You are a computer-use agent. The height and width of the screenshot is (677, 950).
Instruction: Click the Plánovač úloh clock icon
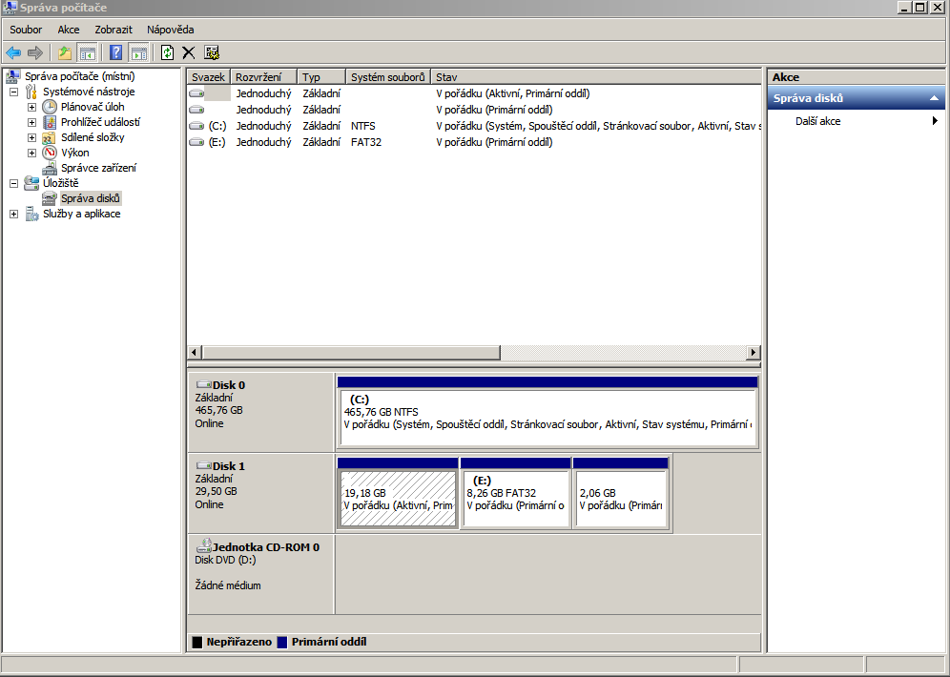(50, 107)
